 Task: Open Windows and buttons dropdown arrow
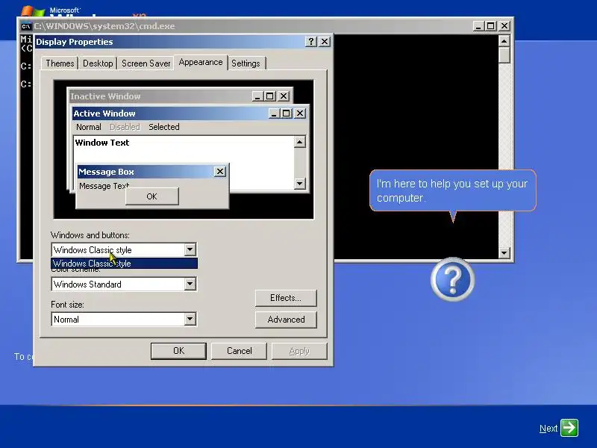[x=190, y=249]
